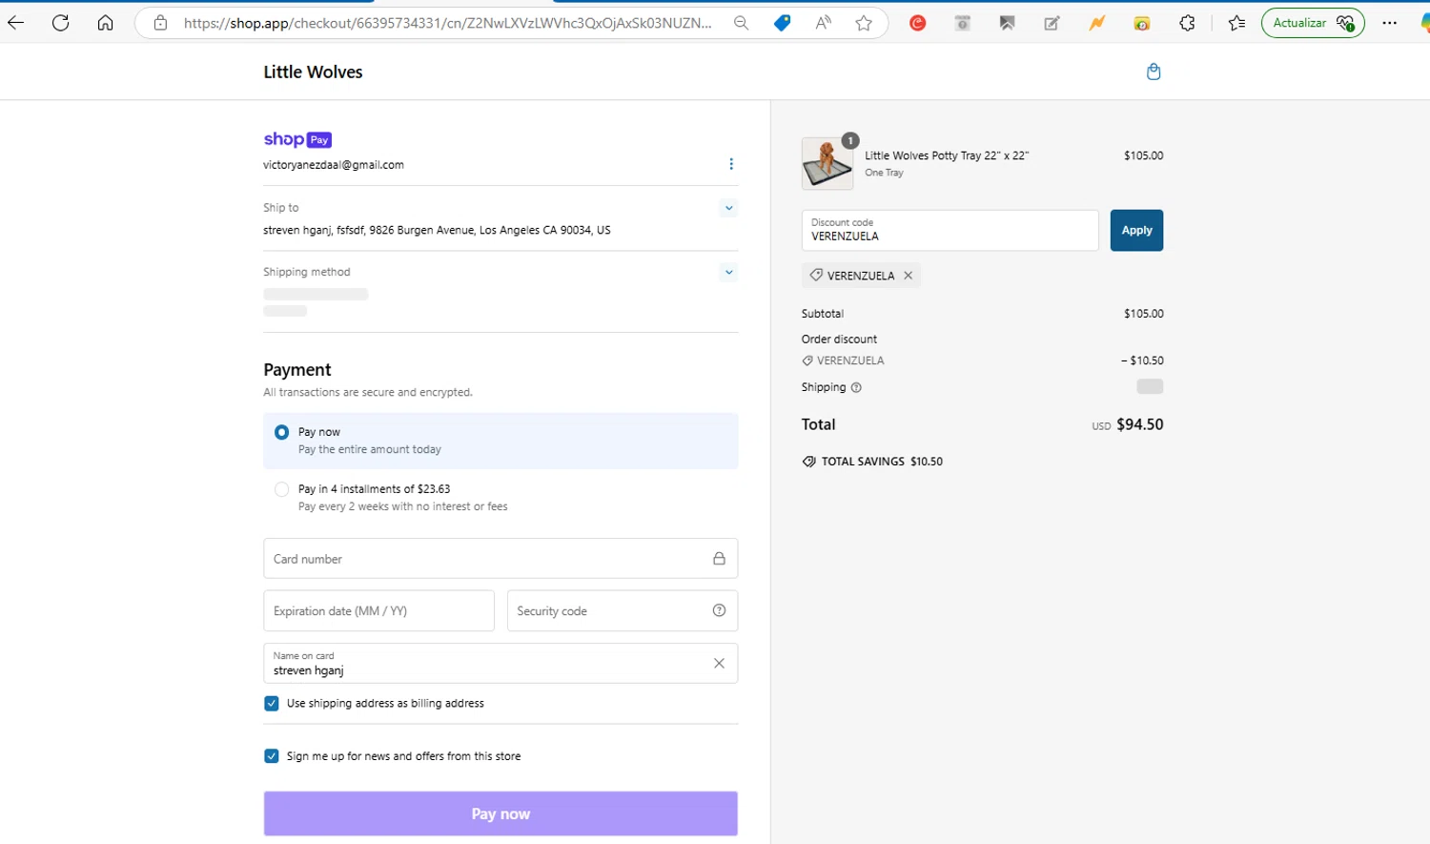The image size is (1430, 844).
Task: Click the -$10.50 discount amount
Action: (x=1142, y=360)
